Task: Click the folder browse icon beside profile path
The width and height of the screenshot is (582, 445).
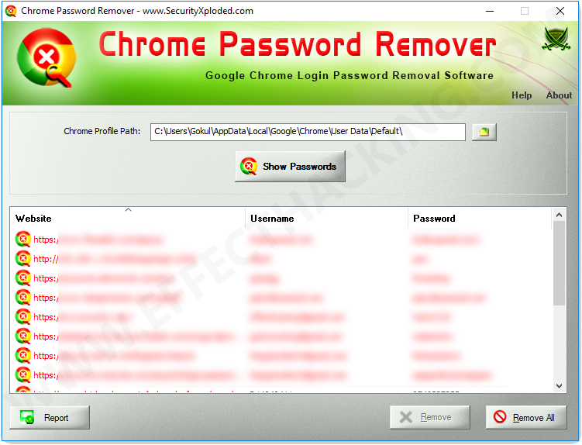Action: point(484,132)
